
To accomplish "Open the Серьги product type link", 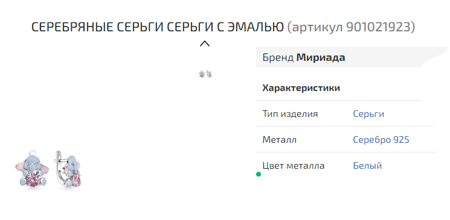I will click(368, 114).
